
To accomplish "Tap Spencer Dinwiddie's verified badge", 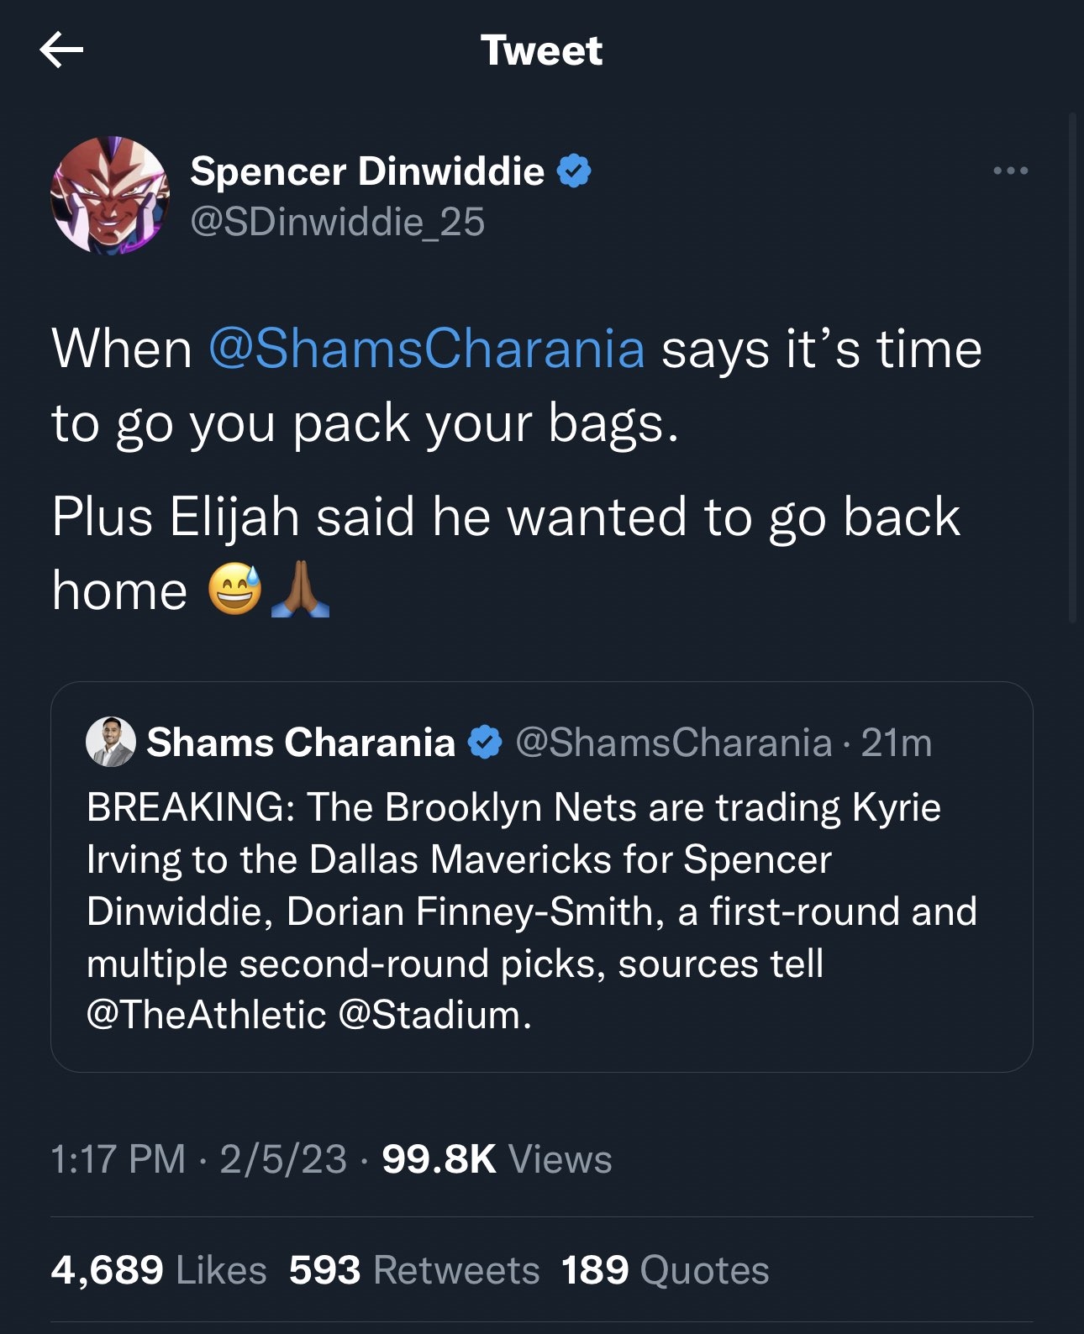I will point(575,171).
